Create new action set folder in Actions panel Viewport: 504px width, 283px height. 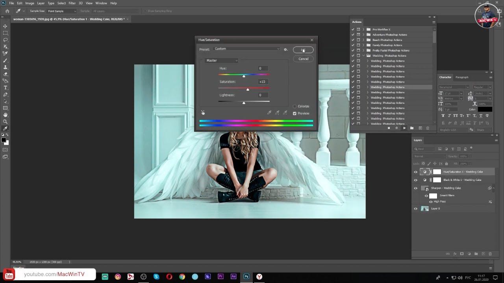(412, 128)
